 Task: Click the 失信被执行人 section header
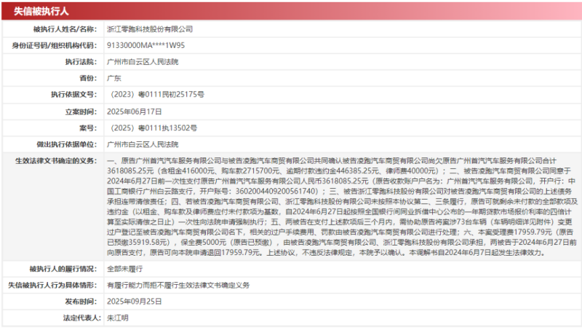point(39,10)
